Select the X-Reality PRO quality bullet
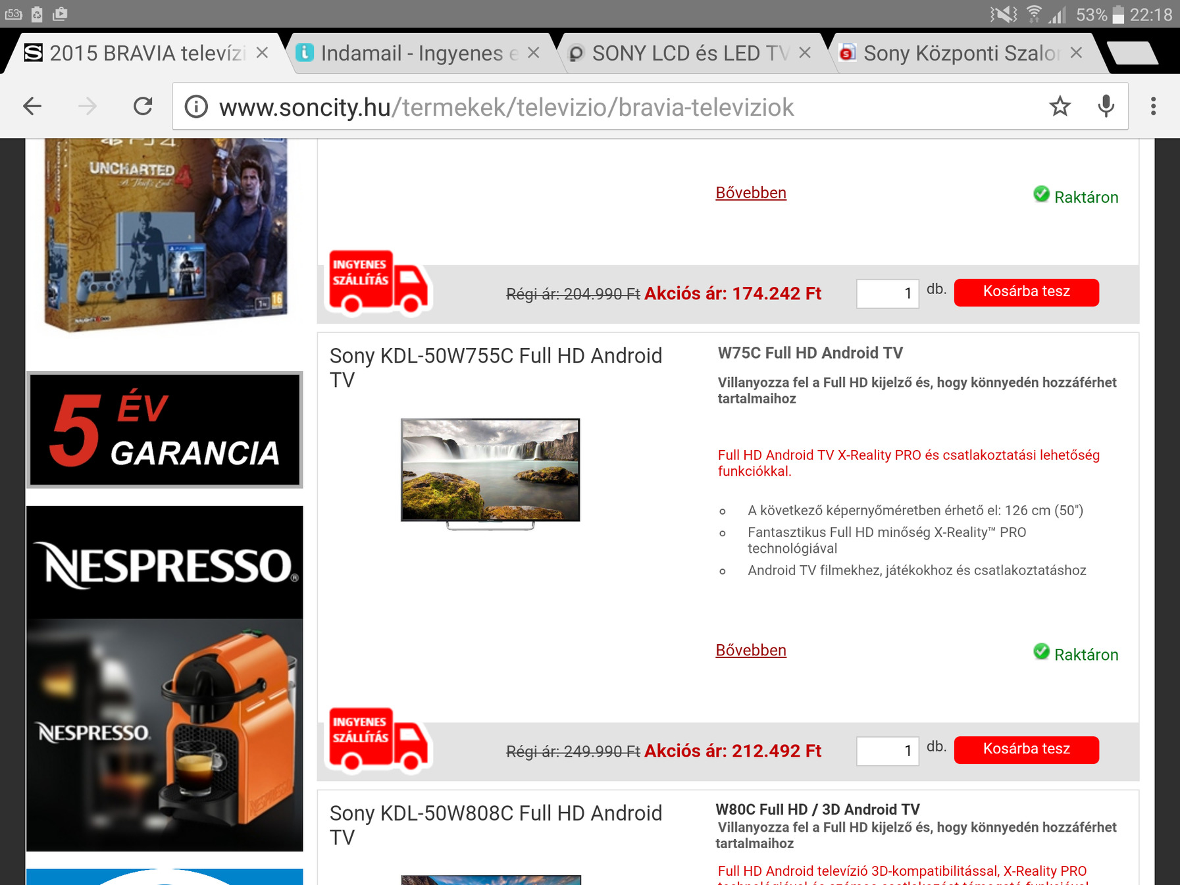Viewport: 1180px width, 885px height. pos(887,540)
